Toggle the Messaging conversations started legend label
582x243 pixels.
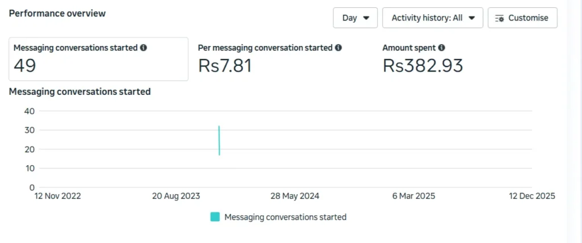tap(285, 217)
